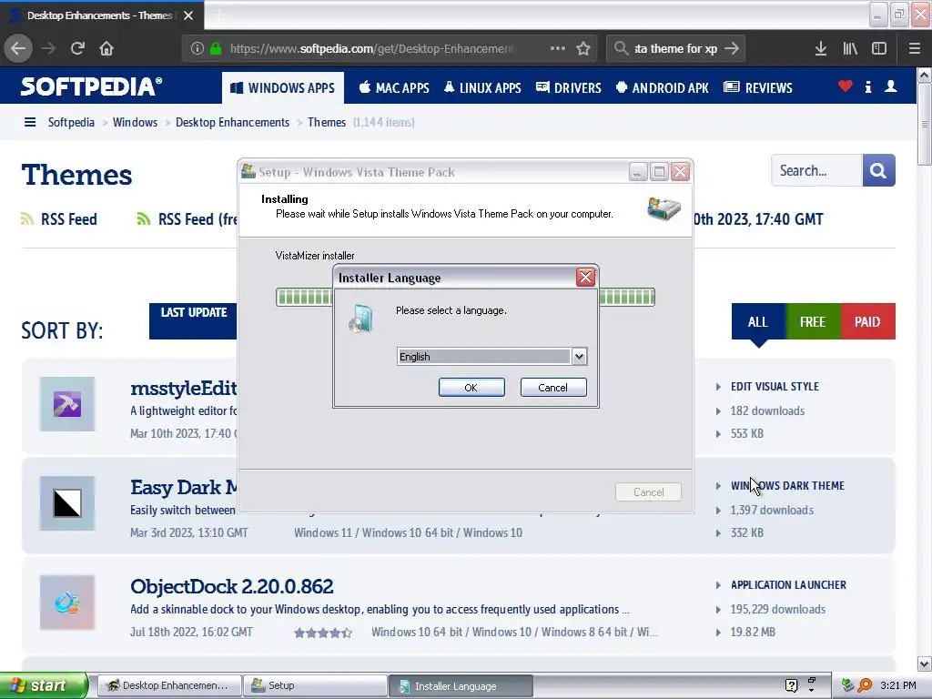Close the Desktop Enhancements browser tab
Image resolution: width=932 pixels, height=699 pixels.
click(188, 15)
